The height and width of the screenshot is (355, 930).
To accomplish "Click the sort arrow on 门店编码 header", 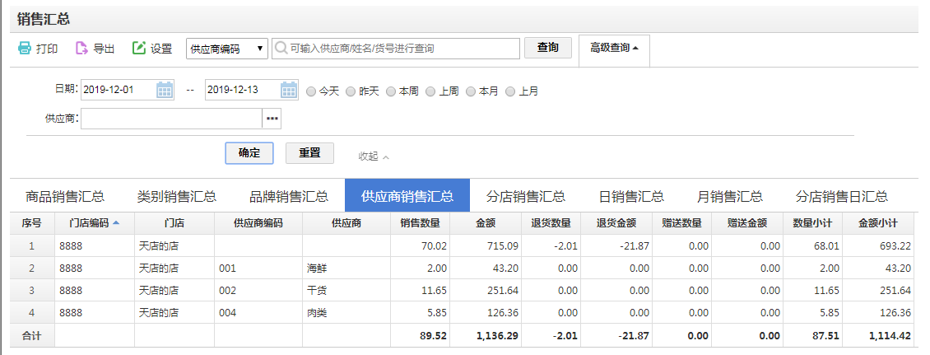I will click(x=116, y=222).
